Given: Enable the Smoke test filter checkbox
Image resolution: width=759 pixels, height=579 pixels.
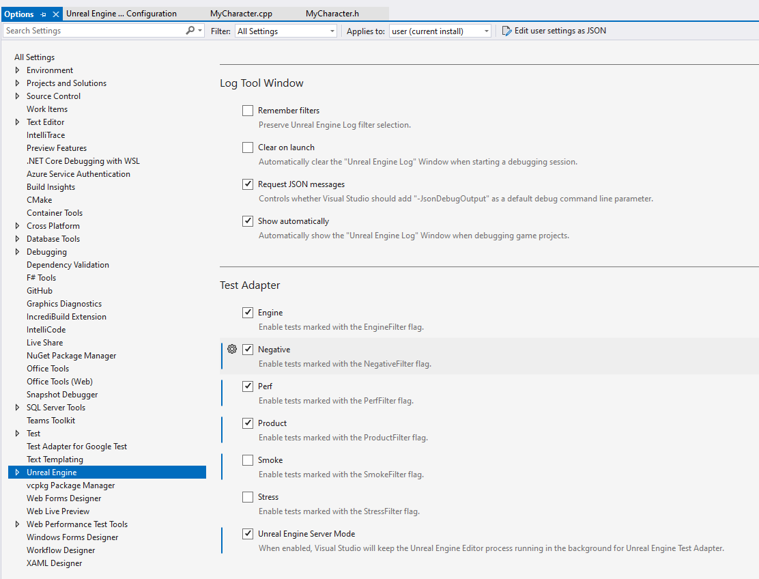Looking at the screenshot, I should pos(248,460).
